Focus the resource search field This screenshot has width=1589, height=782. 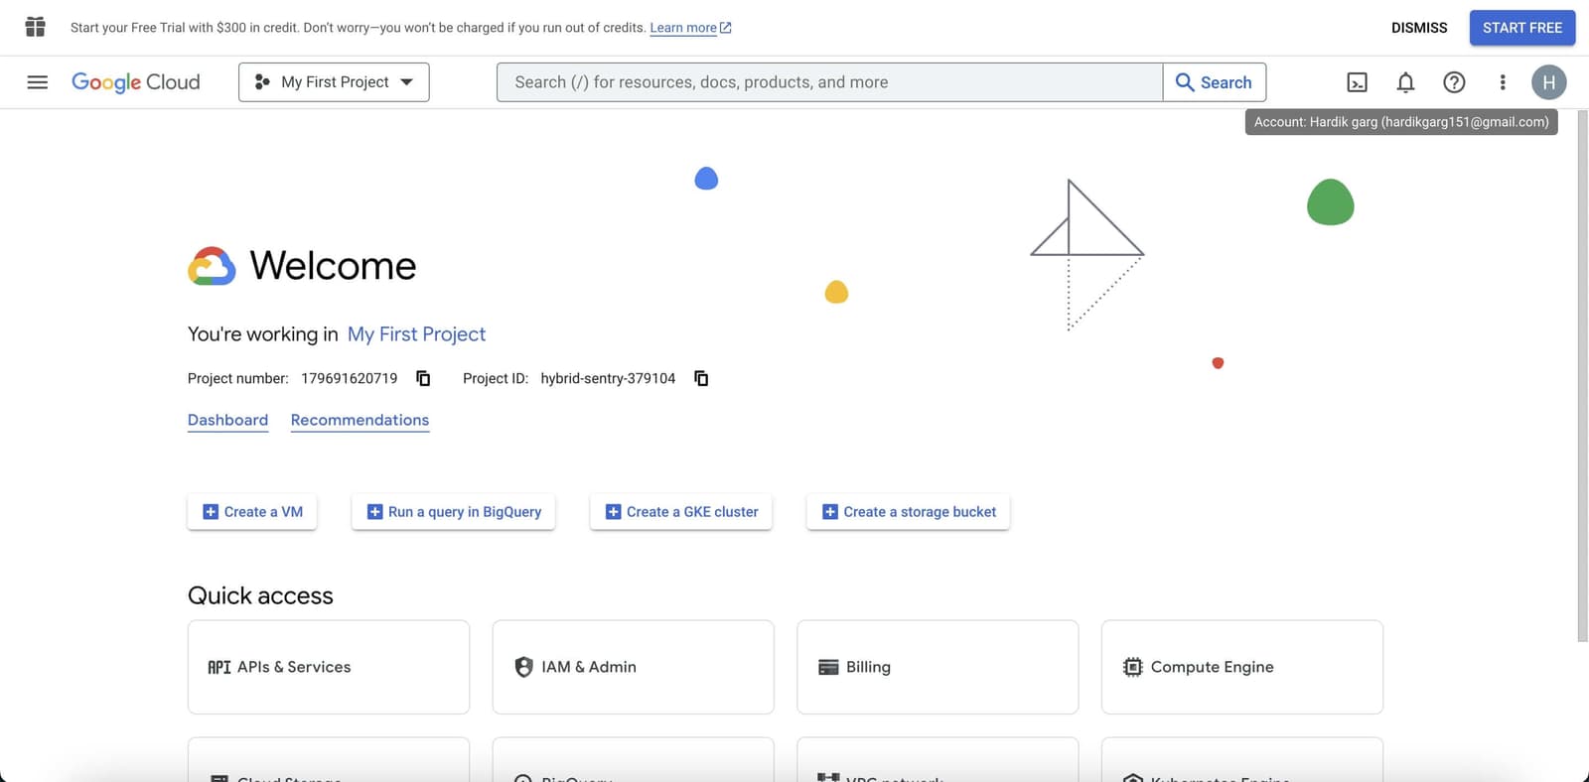(x=829, y=82)
